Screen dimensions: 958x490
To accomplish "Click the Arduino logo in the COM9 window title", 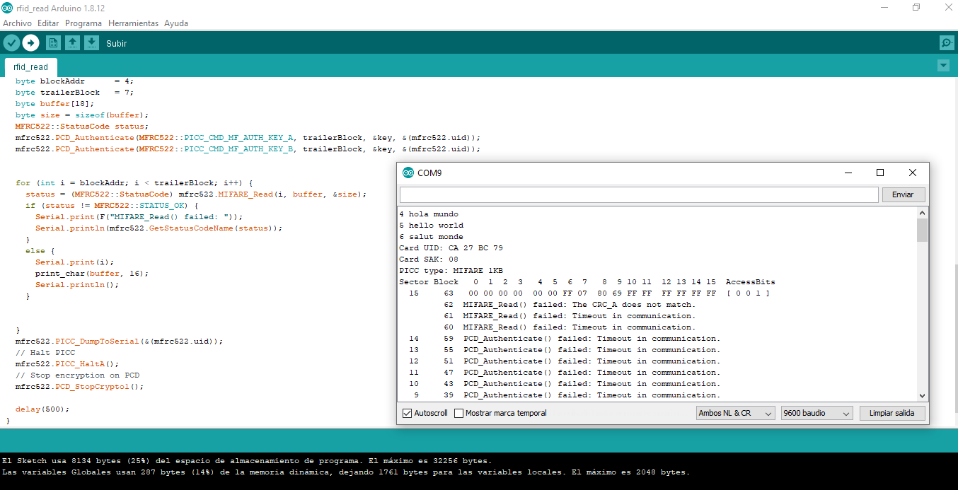I will (408, 173).
